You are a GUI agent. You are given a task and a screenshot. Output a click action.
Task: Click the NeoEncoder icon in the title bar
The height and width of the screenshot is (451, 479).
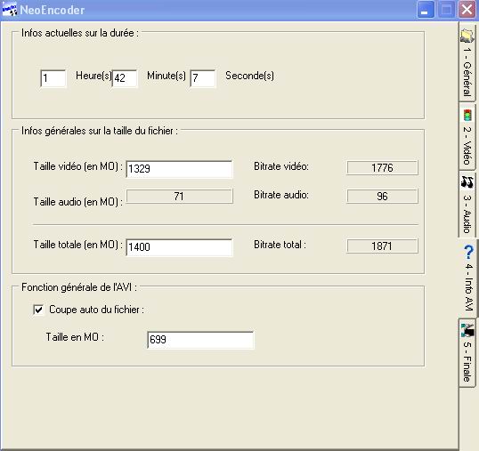tap(10, 10)
